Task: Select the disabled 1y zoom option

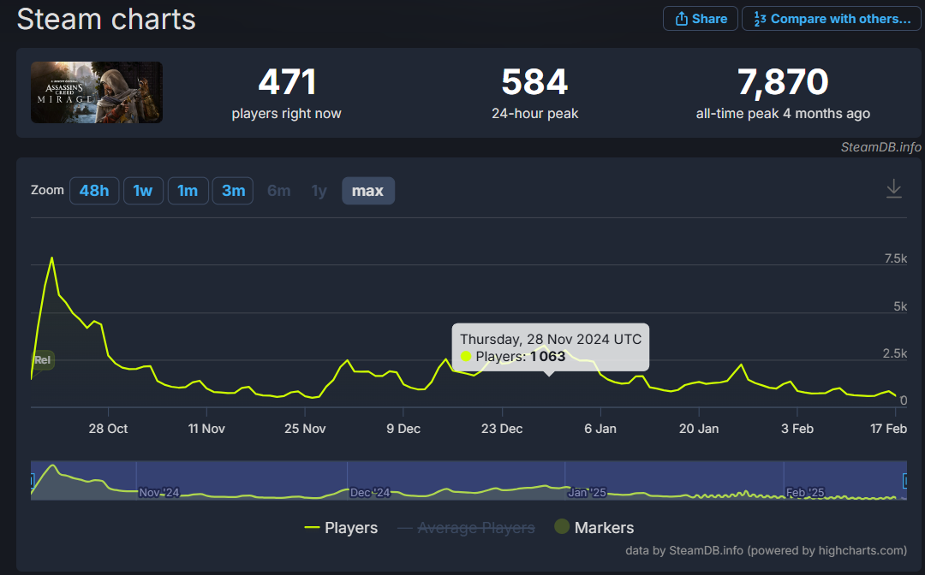Action: click(x=319, y=191)
